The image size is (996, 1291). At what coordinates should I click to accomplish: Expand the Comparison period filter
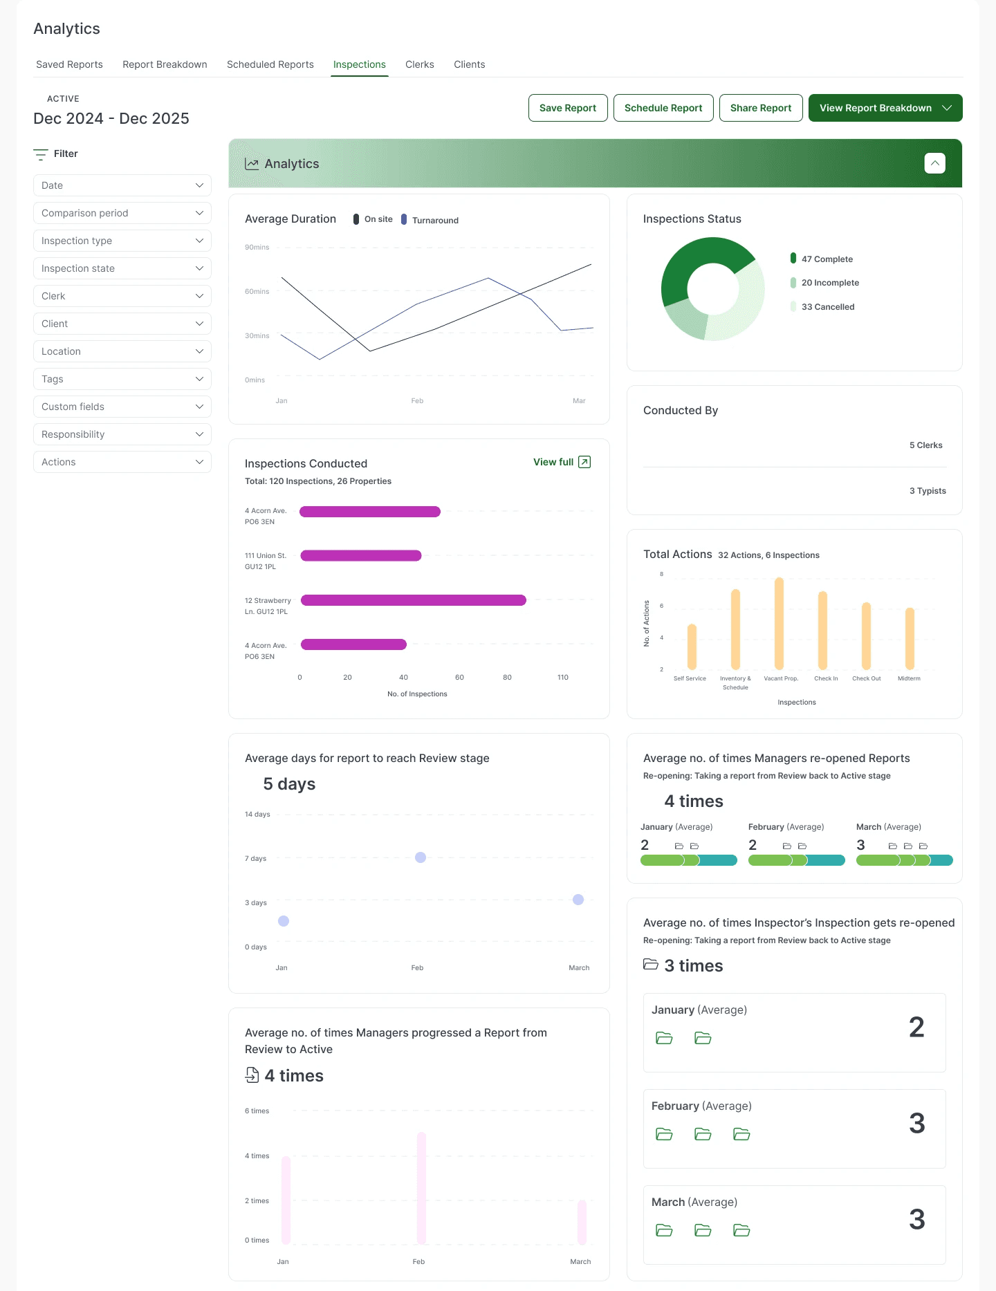click(122, 213)
